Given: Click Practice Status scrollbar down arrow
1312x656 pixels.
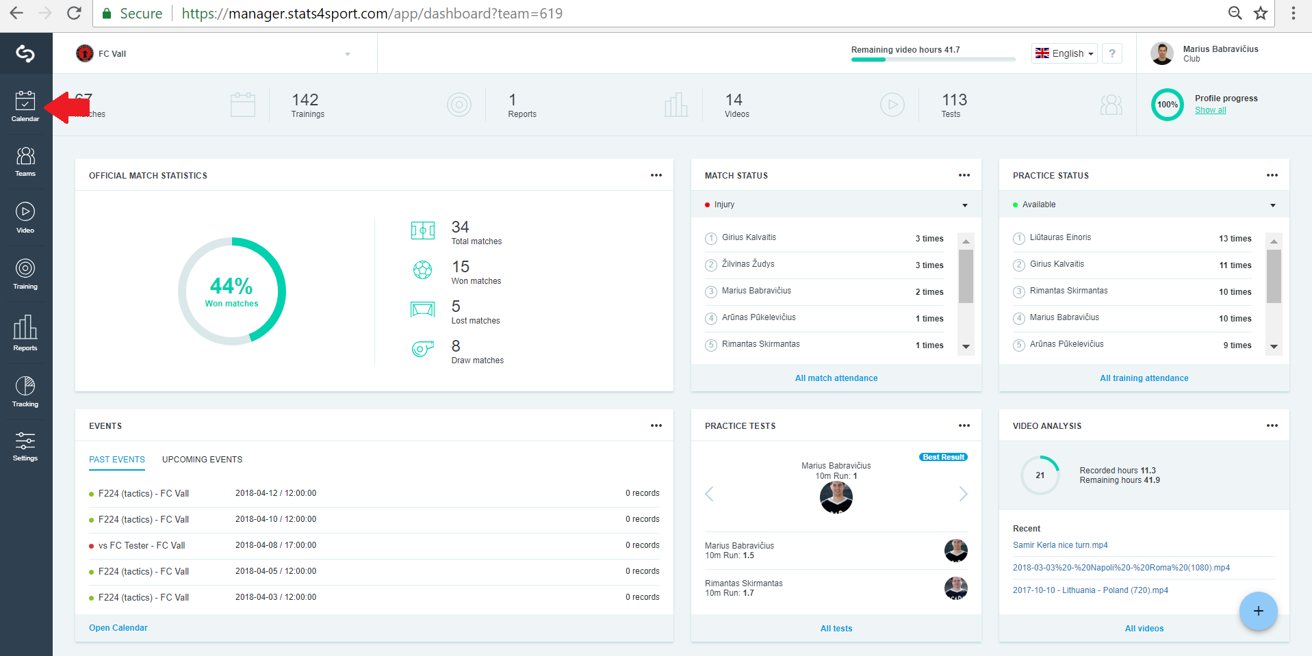Looking at the screenshot, I should click(x=1274, y=346).
